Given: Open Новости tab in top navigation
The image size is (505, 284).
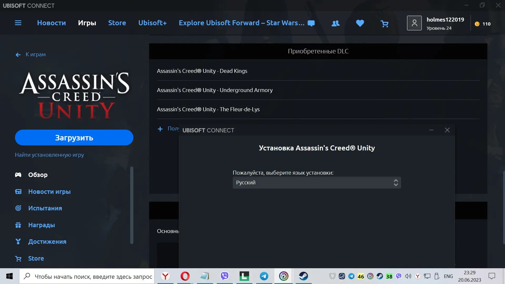Looking at the screenshot, I should pos(52,23).
